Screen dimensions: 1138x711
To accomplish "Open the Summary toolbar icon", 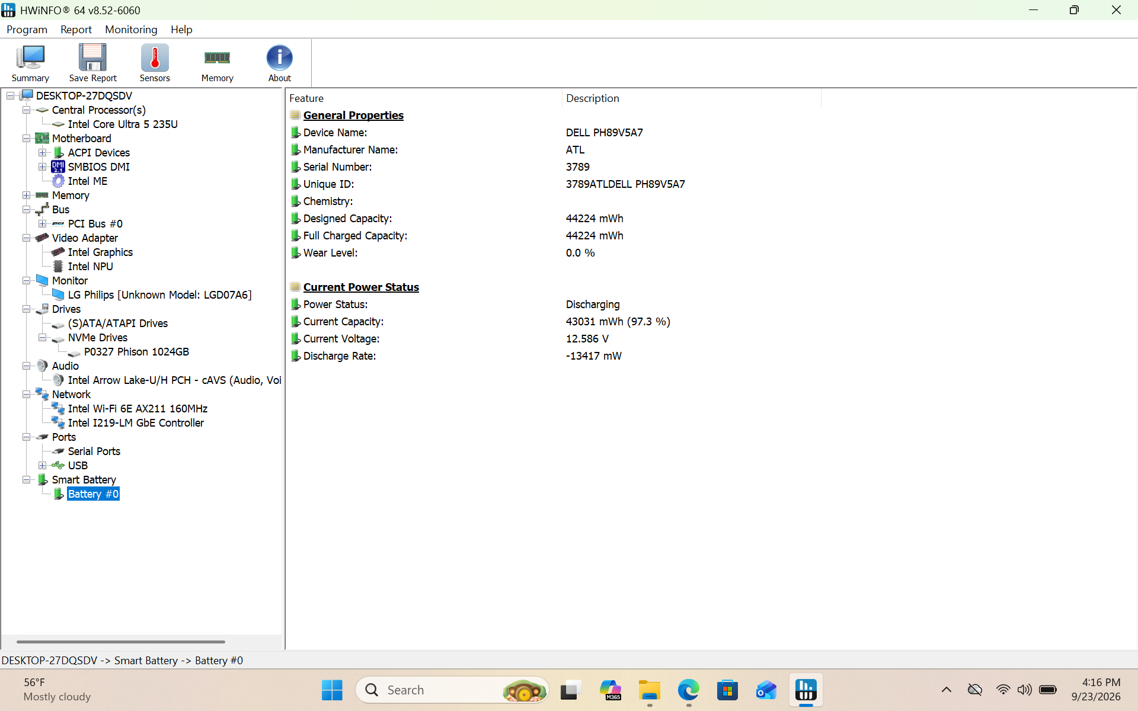I will pyautogui.click(x=30, y=63).
